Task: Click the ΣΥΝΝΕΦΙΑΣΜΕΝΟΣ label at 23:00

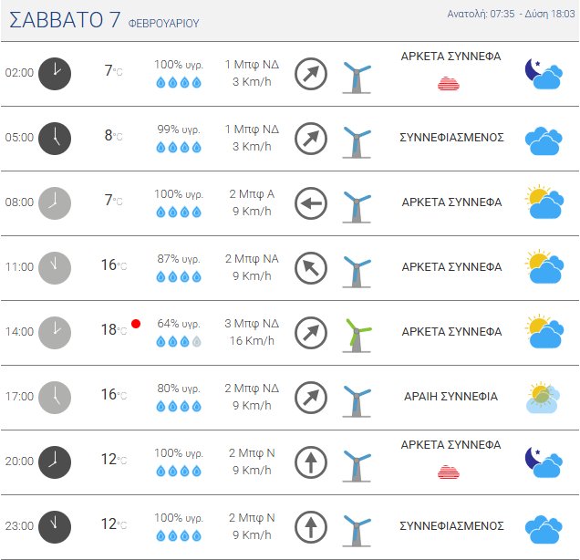Action: point(451,526)
